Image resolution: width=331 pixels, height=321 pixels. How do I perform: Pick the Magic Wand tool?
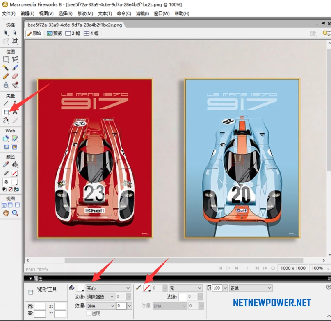point(6,67)
